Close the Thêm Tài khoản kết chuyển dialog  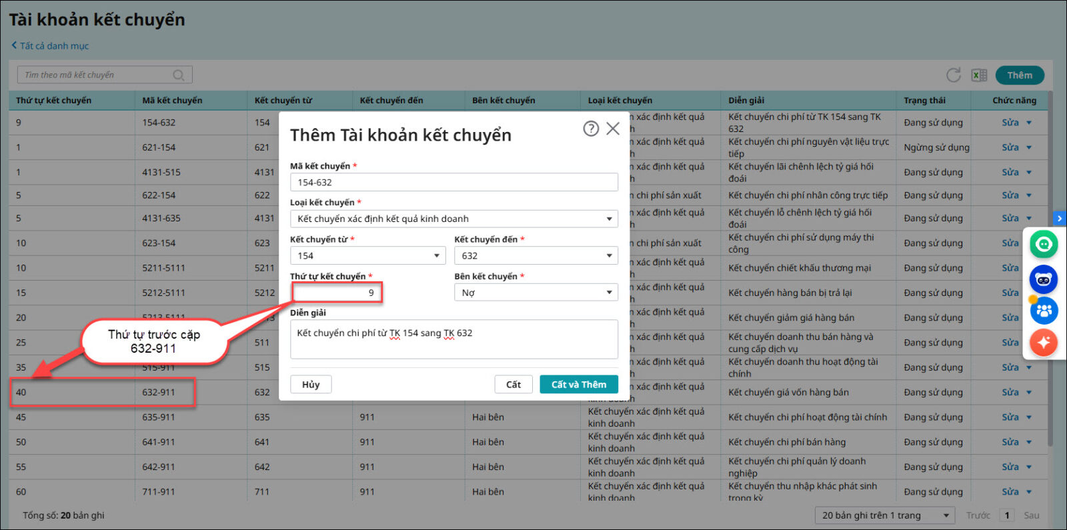[613, 129]
